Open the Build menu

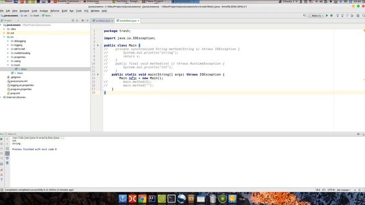pos(64,11)
